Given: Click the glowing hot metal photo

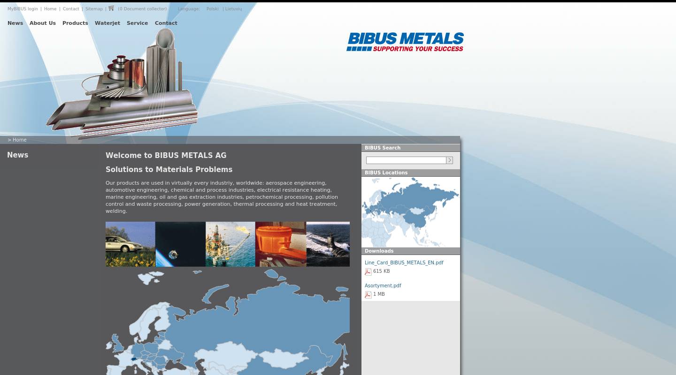Looking at the screenshot, I should pos(281,244).
